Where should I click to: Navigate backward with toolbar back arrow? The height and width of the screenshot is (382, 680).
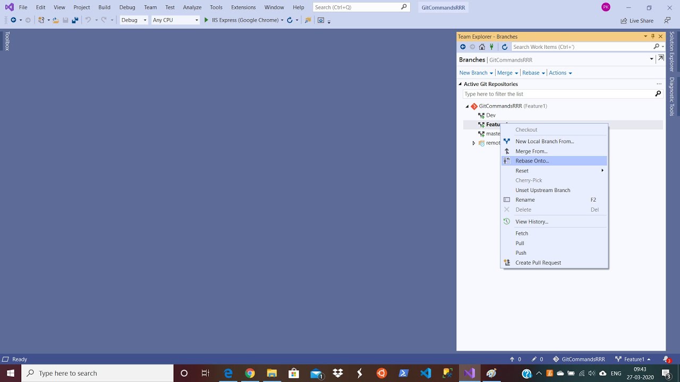pos(13,20)
